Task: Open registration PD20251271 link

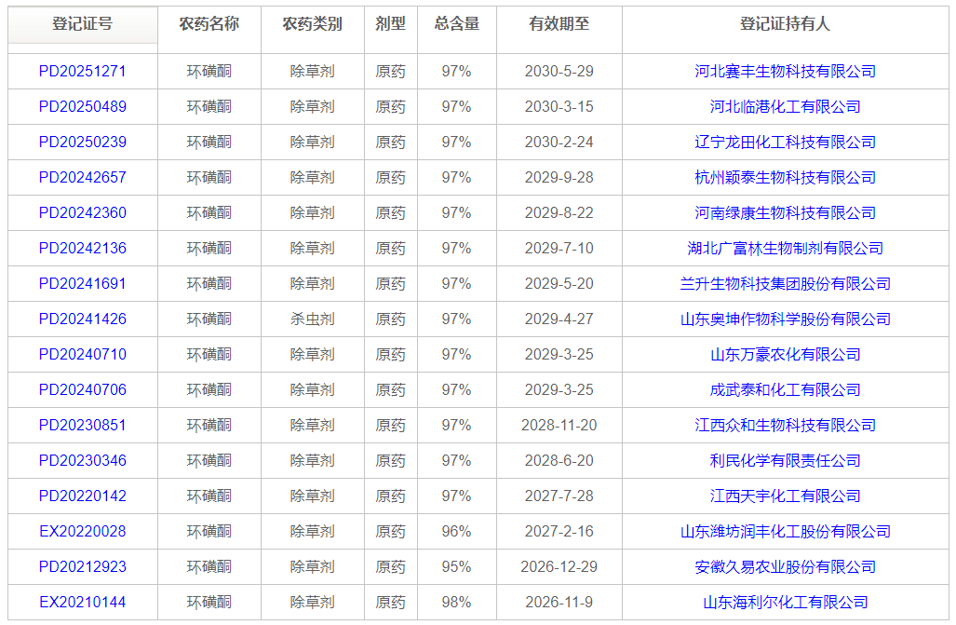Action: 82,72
